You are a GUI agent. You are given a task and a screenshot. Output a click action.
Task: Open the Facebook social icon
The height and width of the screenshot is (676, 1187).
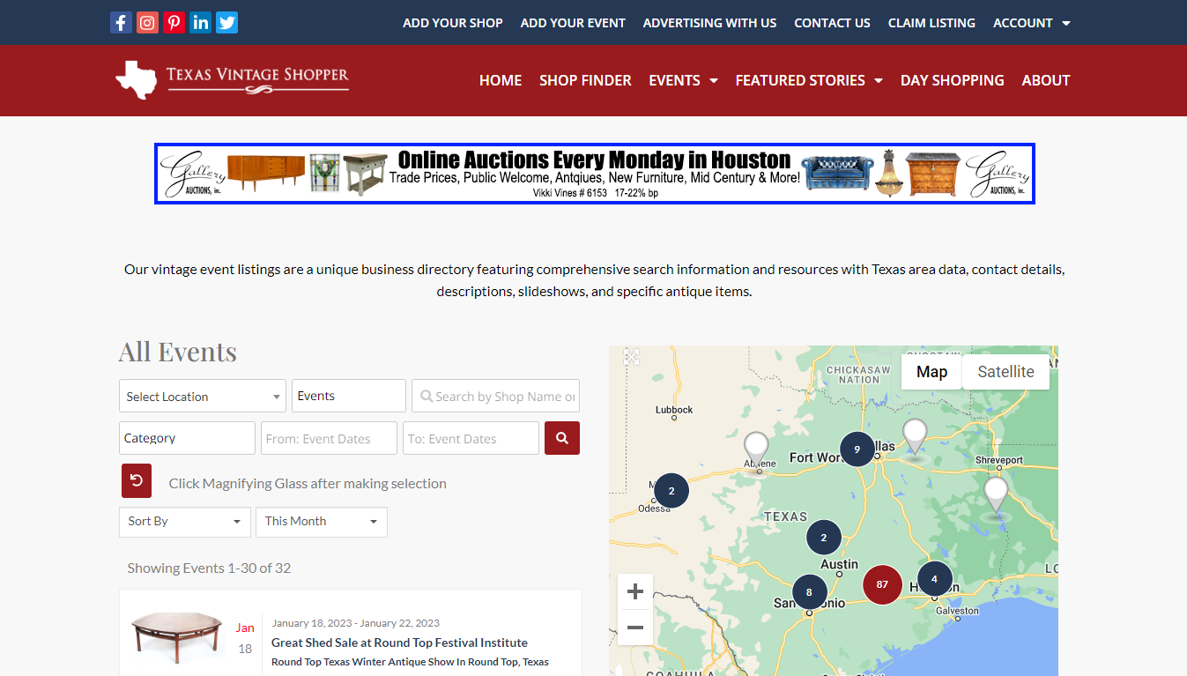(121, 23)
